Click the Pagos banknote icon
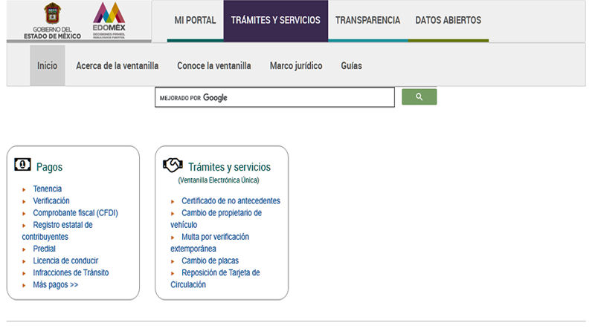The height and width of the screenshot is (334, 595). point(22,165)
